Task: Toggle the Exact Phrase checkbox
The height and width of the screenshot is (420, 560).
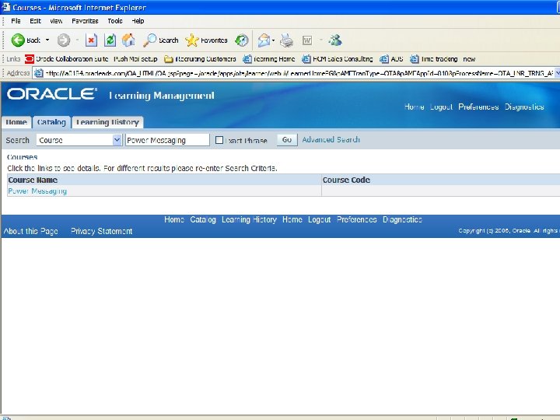Action: tap(219, 140)
